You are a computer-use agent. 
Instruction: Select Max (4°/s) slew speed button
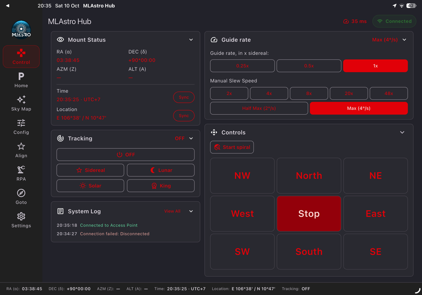tap(359, 108)
